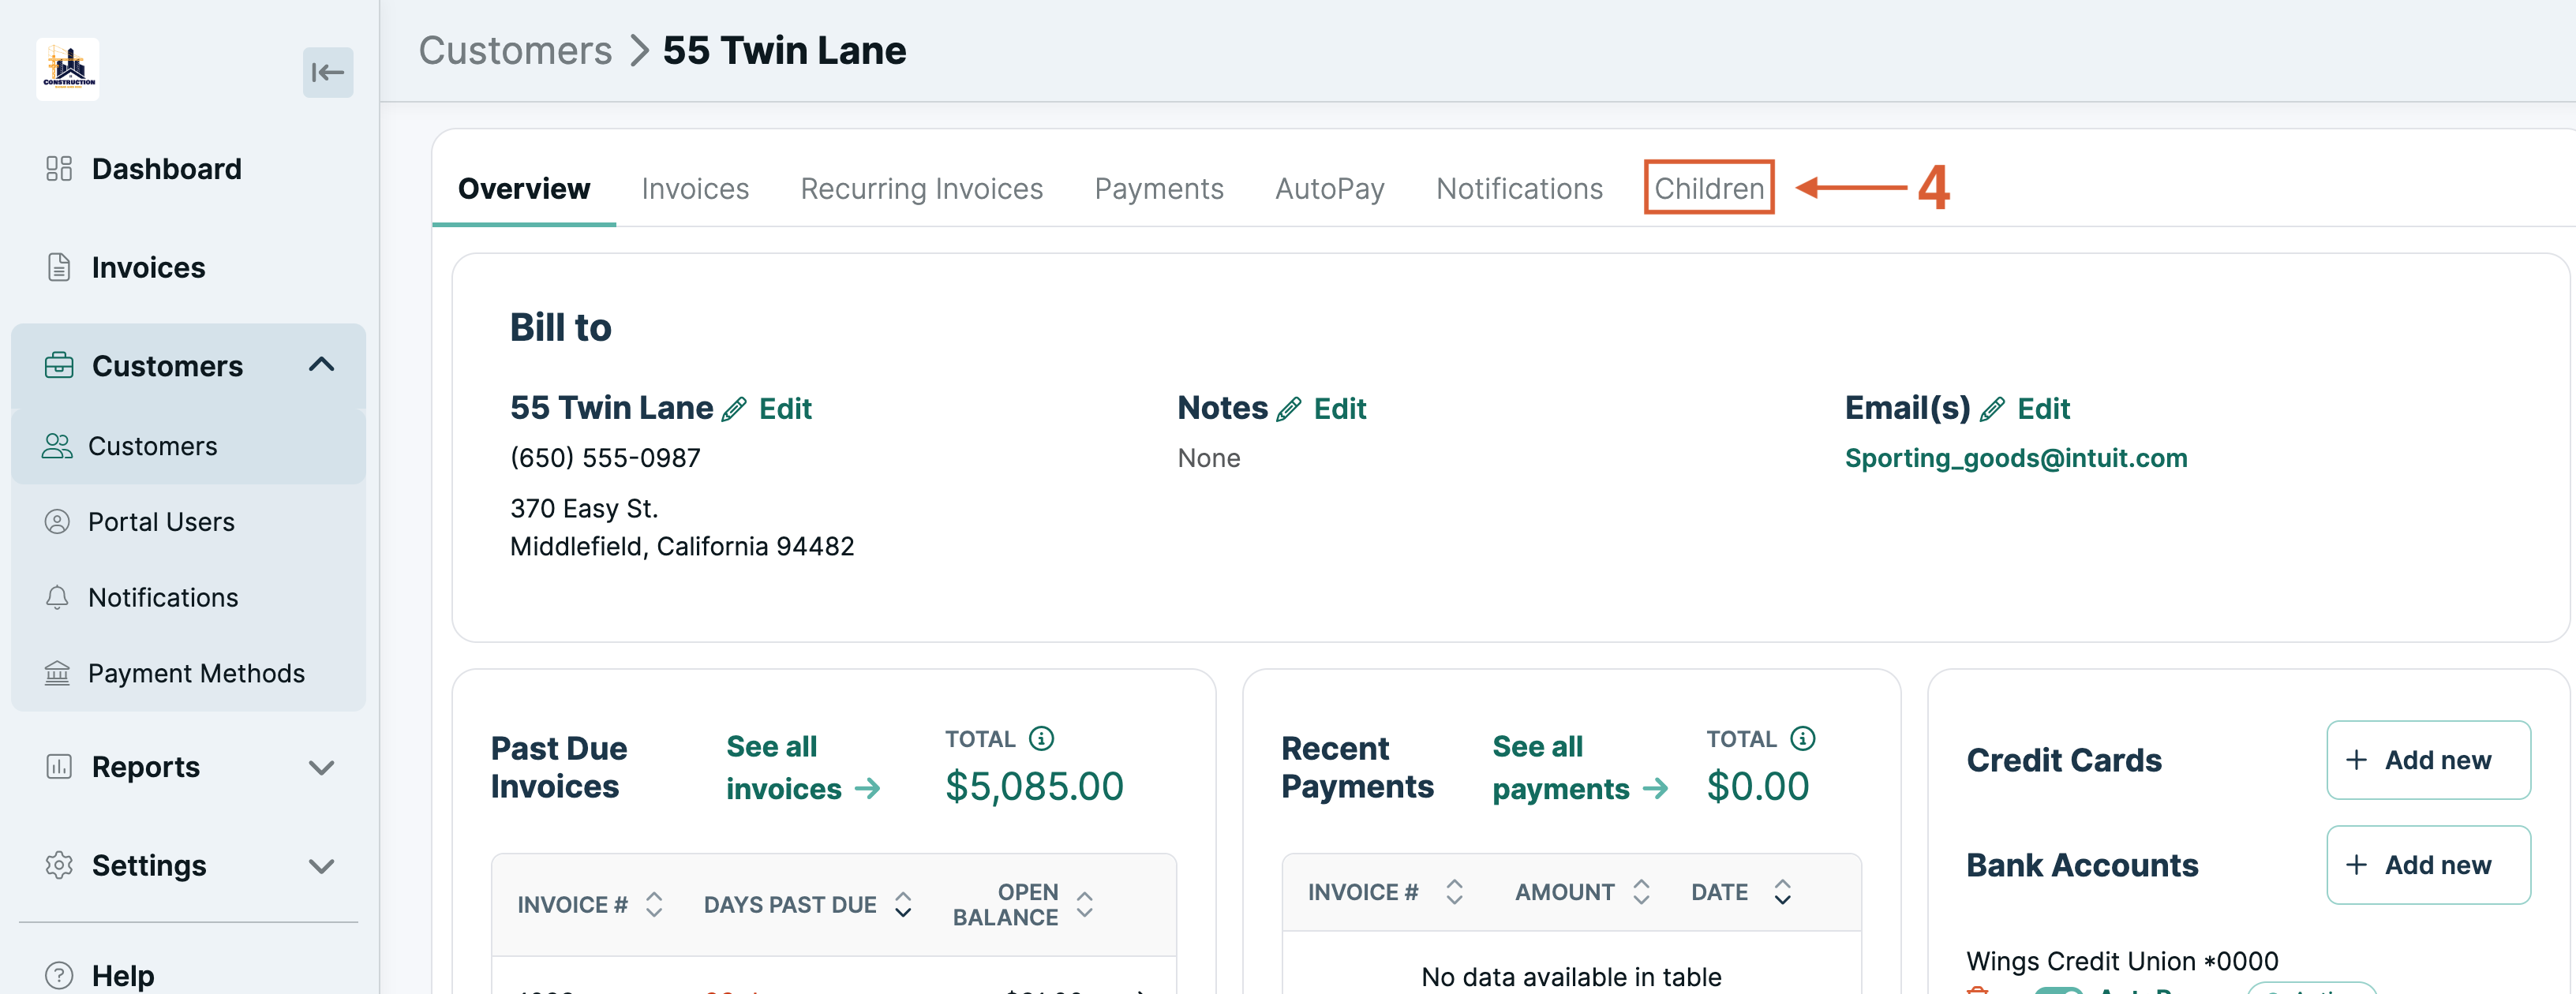Click info icon beside Recent Payments total
Image resolution: width=2576 pixels, height=994 pixels.
(1802, 738)
